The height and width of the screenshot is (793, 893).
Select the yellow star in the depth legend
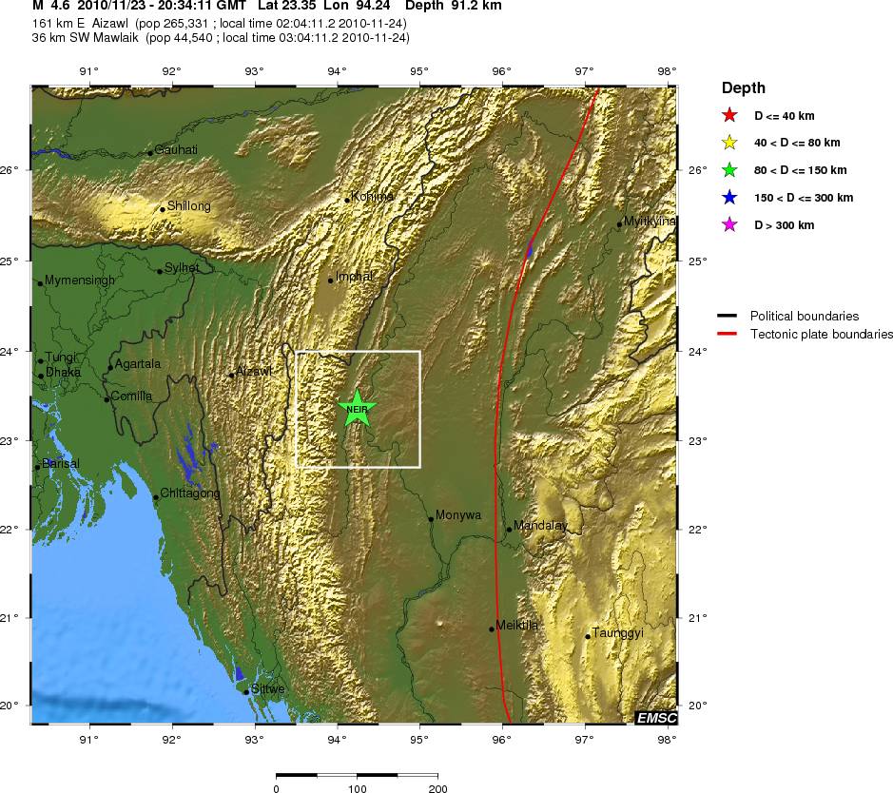pos(729,143)
